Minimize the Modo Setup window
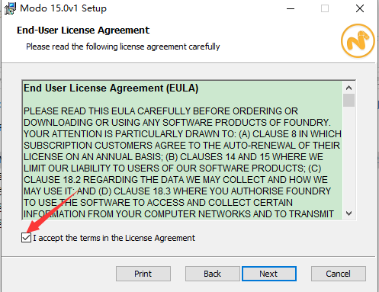Screen dimensions: 379x292 pyautogui.click(x=291, y=8)
